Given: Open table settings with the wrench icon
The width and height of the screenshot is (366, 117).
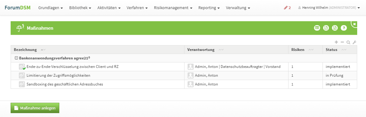Looking at the screenshot, I should coord(354,42).
